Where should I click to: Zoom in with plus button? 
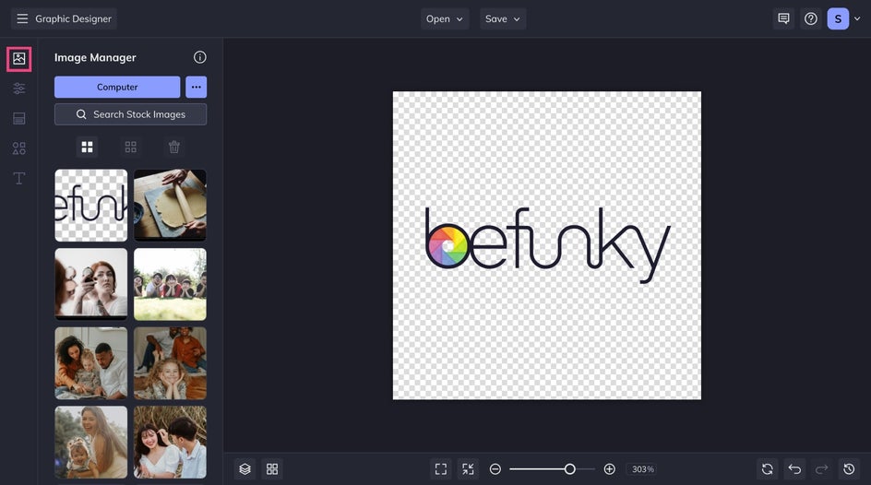pos(609,469)
